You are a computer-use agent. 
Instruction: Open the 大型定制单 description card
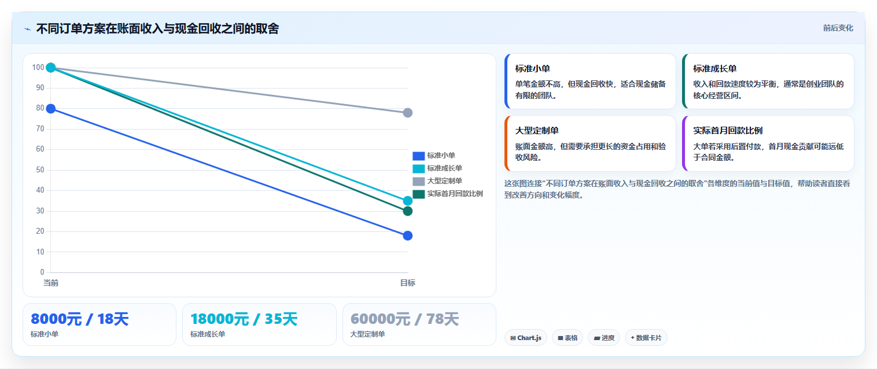point(590,143)
